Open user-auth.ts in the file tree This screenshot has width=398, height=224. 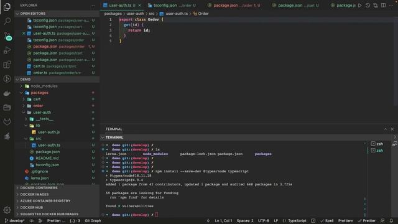pyautogui.click(x=57, y=145)
